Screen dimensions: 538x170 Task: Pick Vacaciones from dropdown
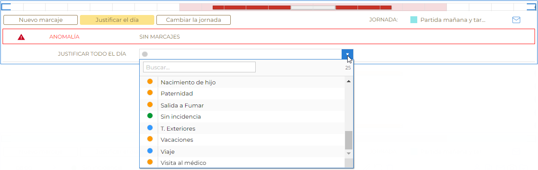point(242,140)
